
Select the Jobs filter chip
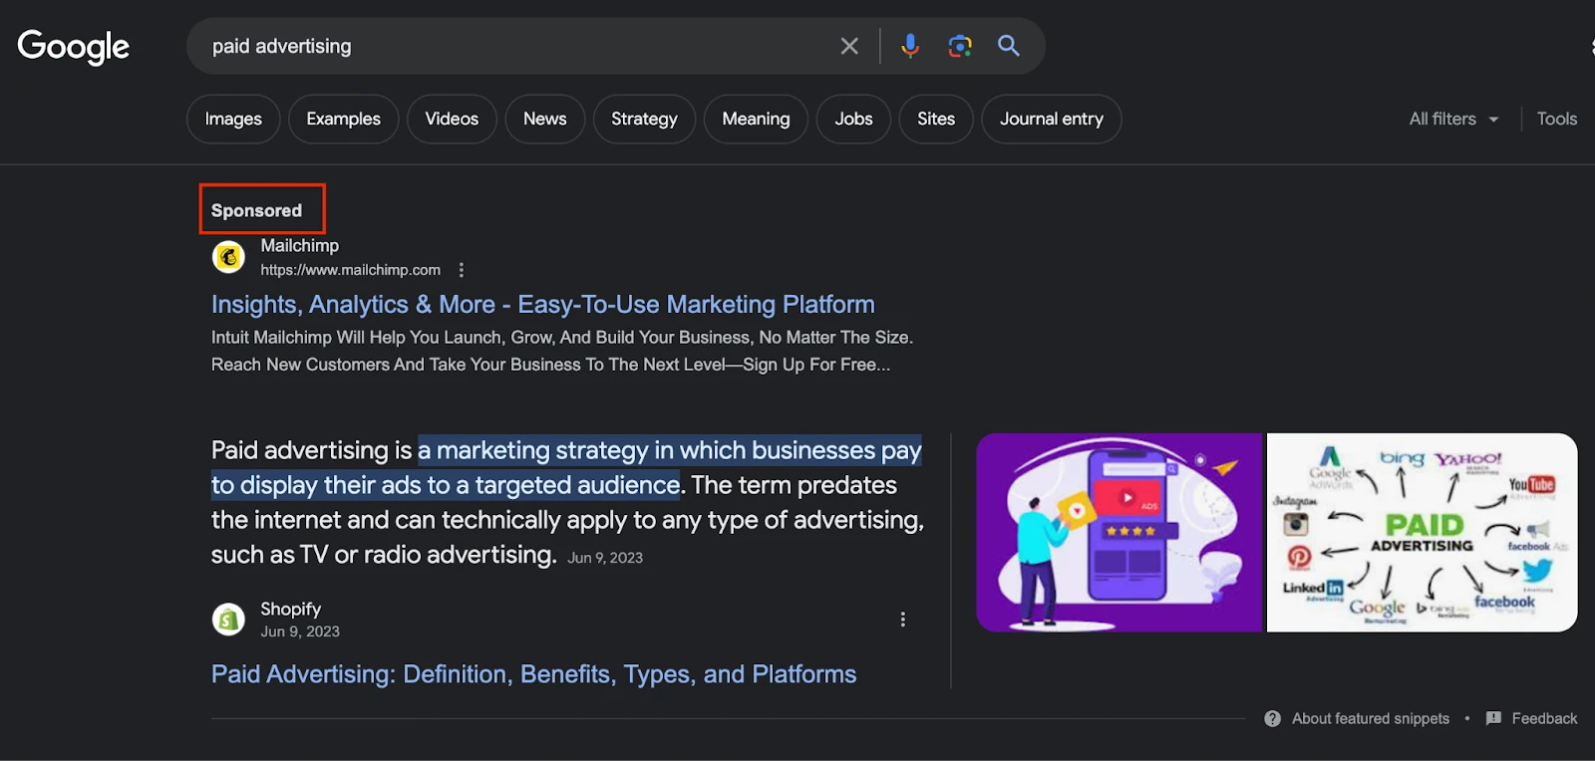[853, 119]
